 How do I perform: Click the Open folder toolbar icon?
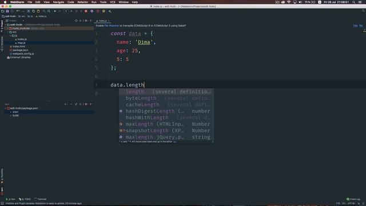pyautogui.click(x=2, y=11)
